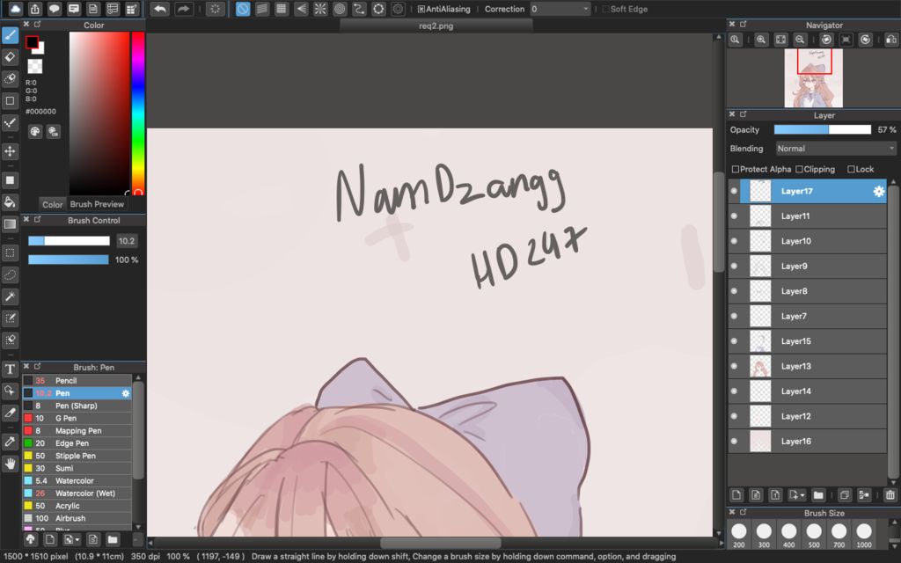901x563 pixels.
Task: Enable the Protect Alpha checkbox
Action: pyautogui.click(x=736, y=169)
